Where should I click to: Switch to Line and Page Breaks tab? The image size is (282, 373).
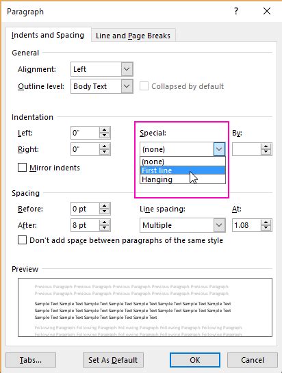coord(133,36)
